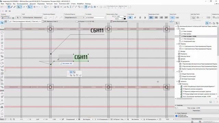Viewport: 219px width, 123px height.
Task: Click stretch text box icon in pet palette
Action: 74,72
